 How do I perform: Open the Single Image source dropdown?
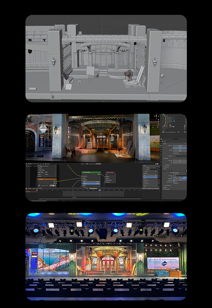pos(47,170)
